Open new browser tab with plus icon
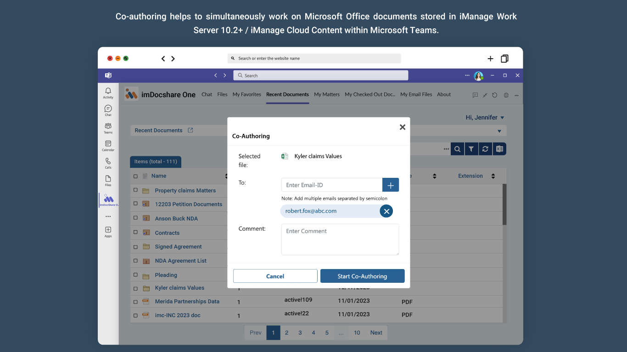The height and width of the screenshot is (352, 627). point(490,59)
